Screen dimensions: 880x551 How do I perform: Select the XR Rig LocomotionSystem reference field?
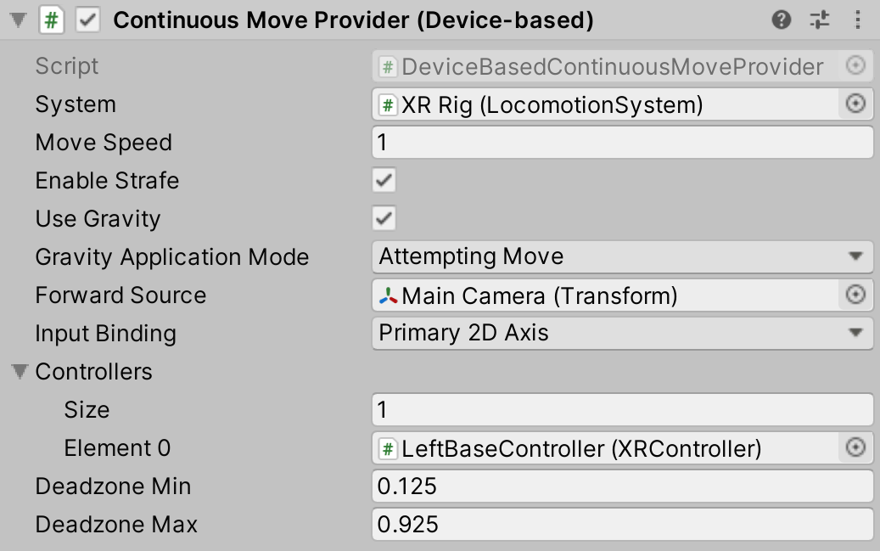(594, 104)
